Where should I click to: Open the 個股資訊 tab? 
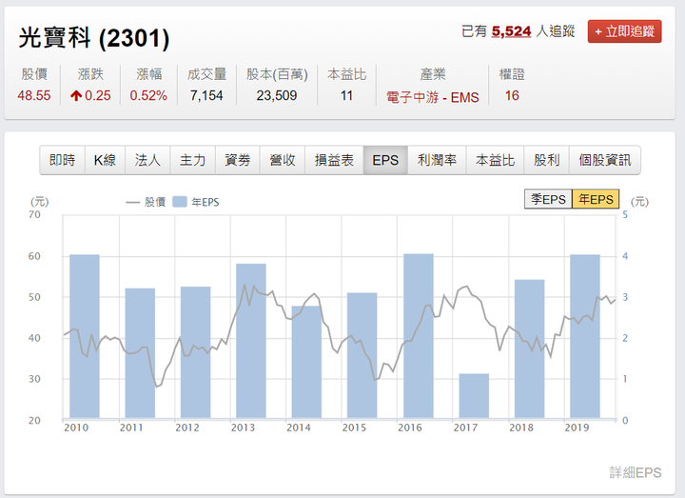pos(605,160)
